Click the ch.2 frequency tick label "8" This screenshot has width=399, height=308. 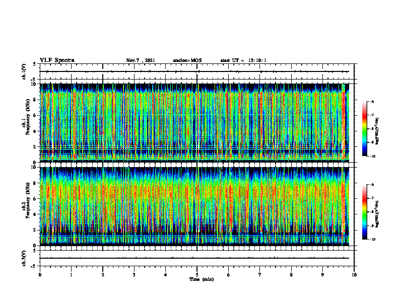(x=35, y=183)
